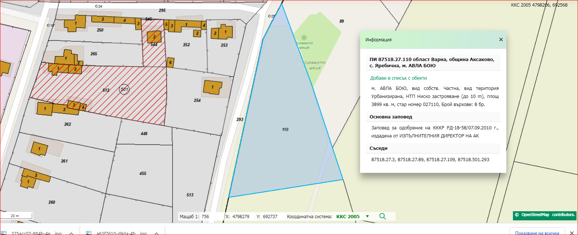Click the Голямото меше playground marker

(x=304, y=37)
